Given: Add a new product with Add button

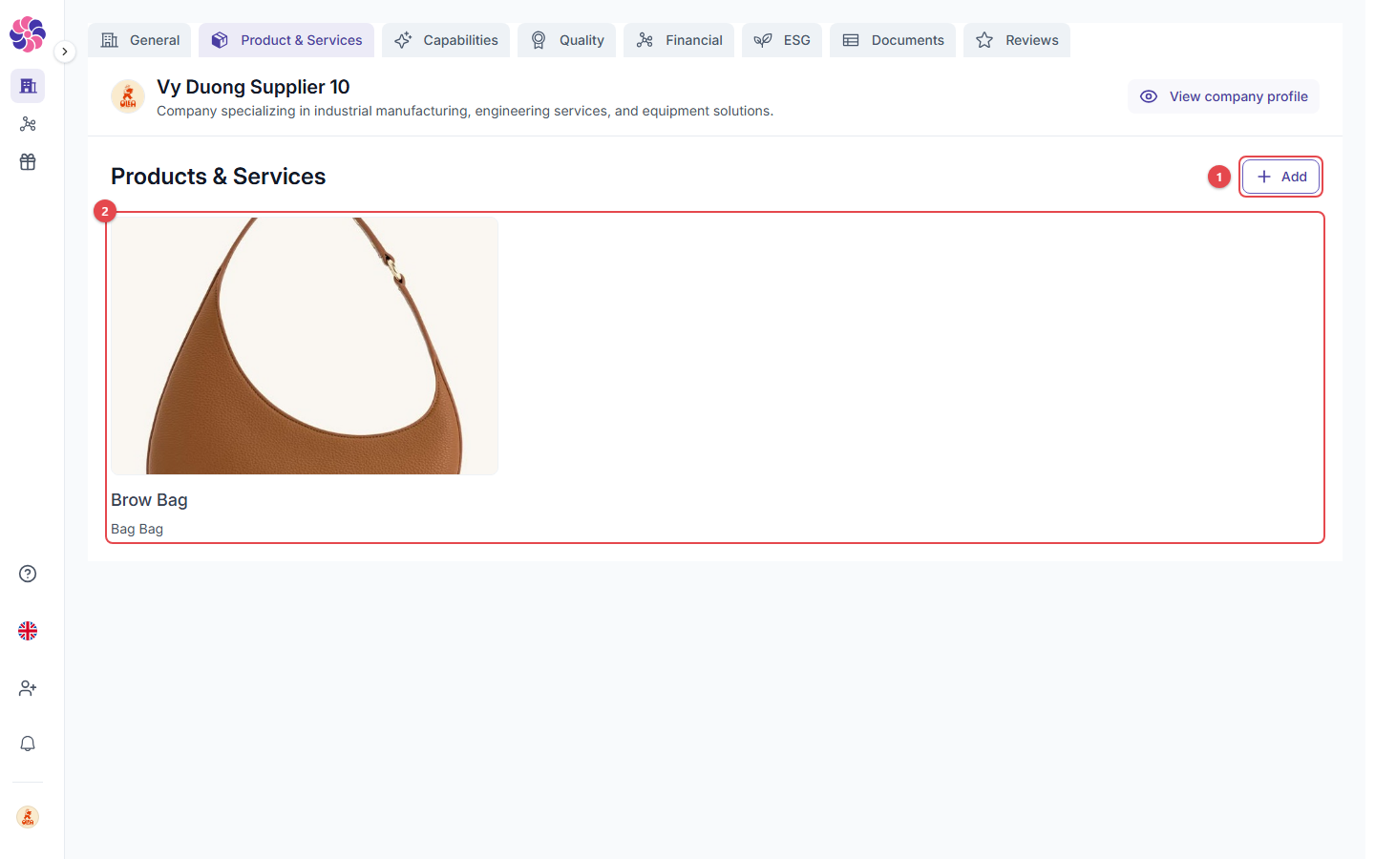Looking at the screenshot, I should [1281, 177].
